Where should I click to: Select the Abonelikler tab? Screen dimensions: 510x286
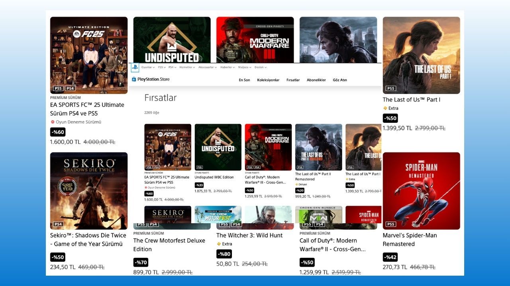(x=316, y=80)
